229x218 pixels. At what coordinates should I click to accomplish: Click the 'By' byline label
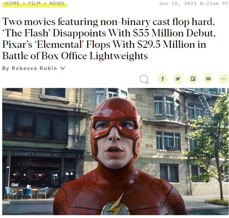point(6,68)
